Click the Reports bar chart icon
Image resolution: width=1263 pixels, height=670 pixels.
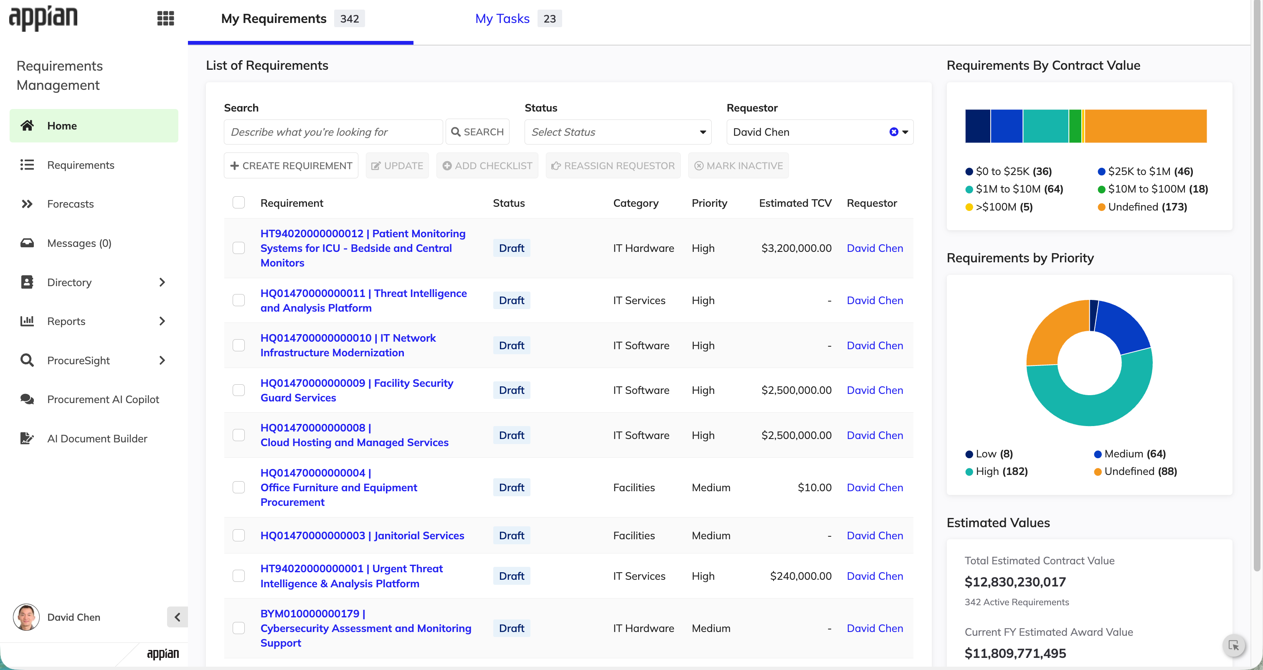[27, 321]
